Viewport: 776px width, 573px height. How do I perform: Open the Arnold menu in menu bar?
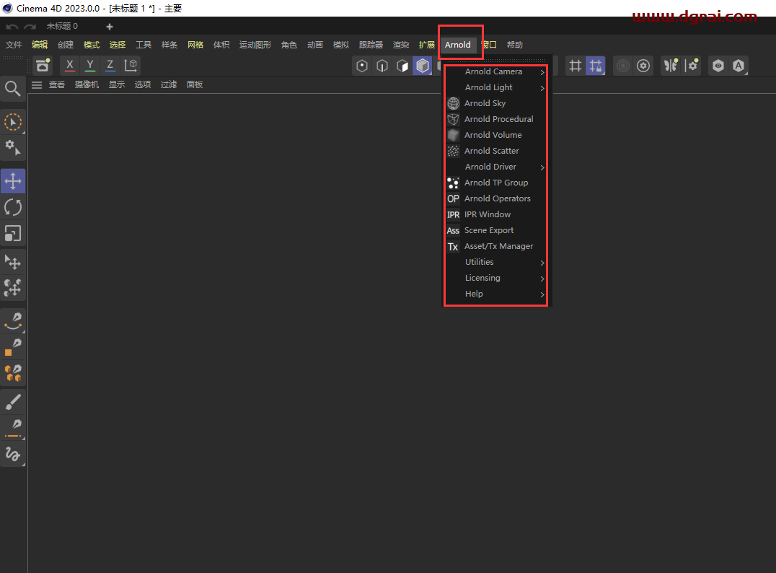coord(458,45)
